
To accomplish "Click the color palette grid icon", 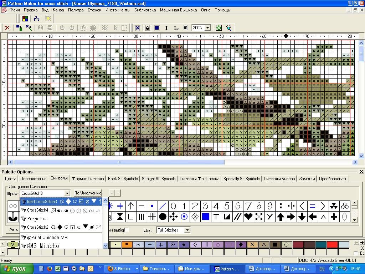I will click(25, 19).
